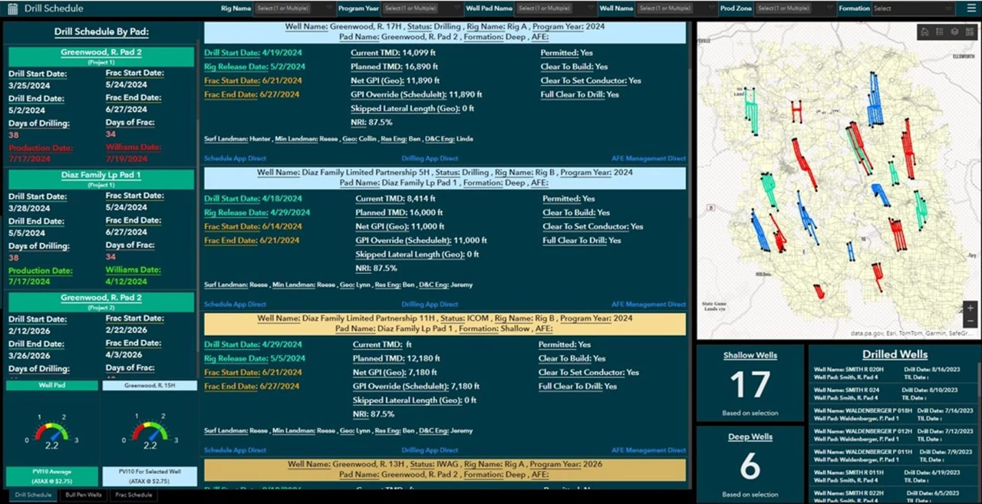Zoom out on the map
Viewport: 982px width, 504px height.
[x=970, y=321]
